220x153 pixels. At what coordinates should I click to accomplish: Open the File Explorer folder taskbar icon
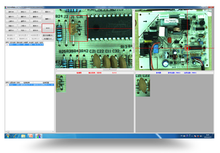(23, 136)
